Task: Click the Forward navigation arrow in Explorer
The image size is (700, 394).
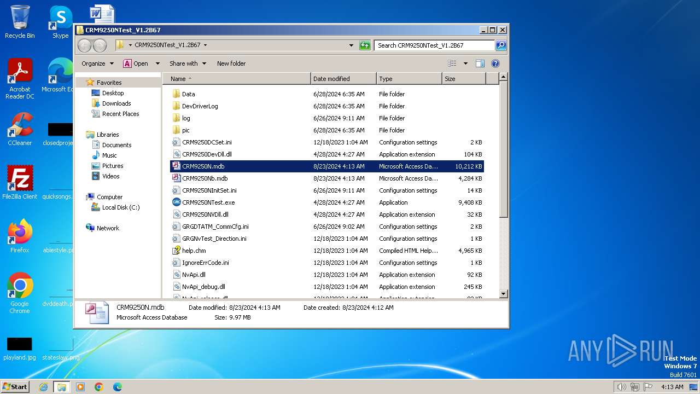Action: [100, 45]
